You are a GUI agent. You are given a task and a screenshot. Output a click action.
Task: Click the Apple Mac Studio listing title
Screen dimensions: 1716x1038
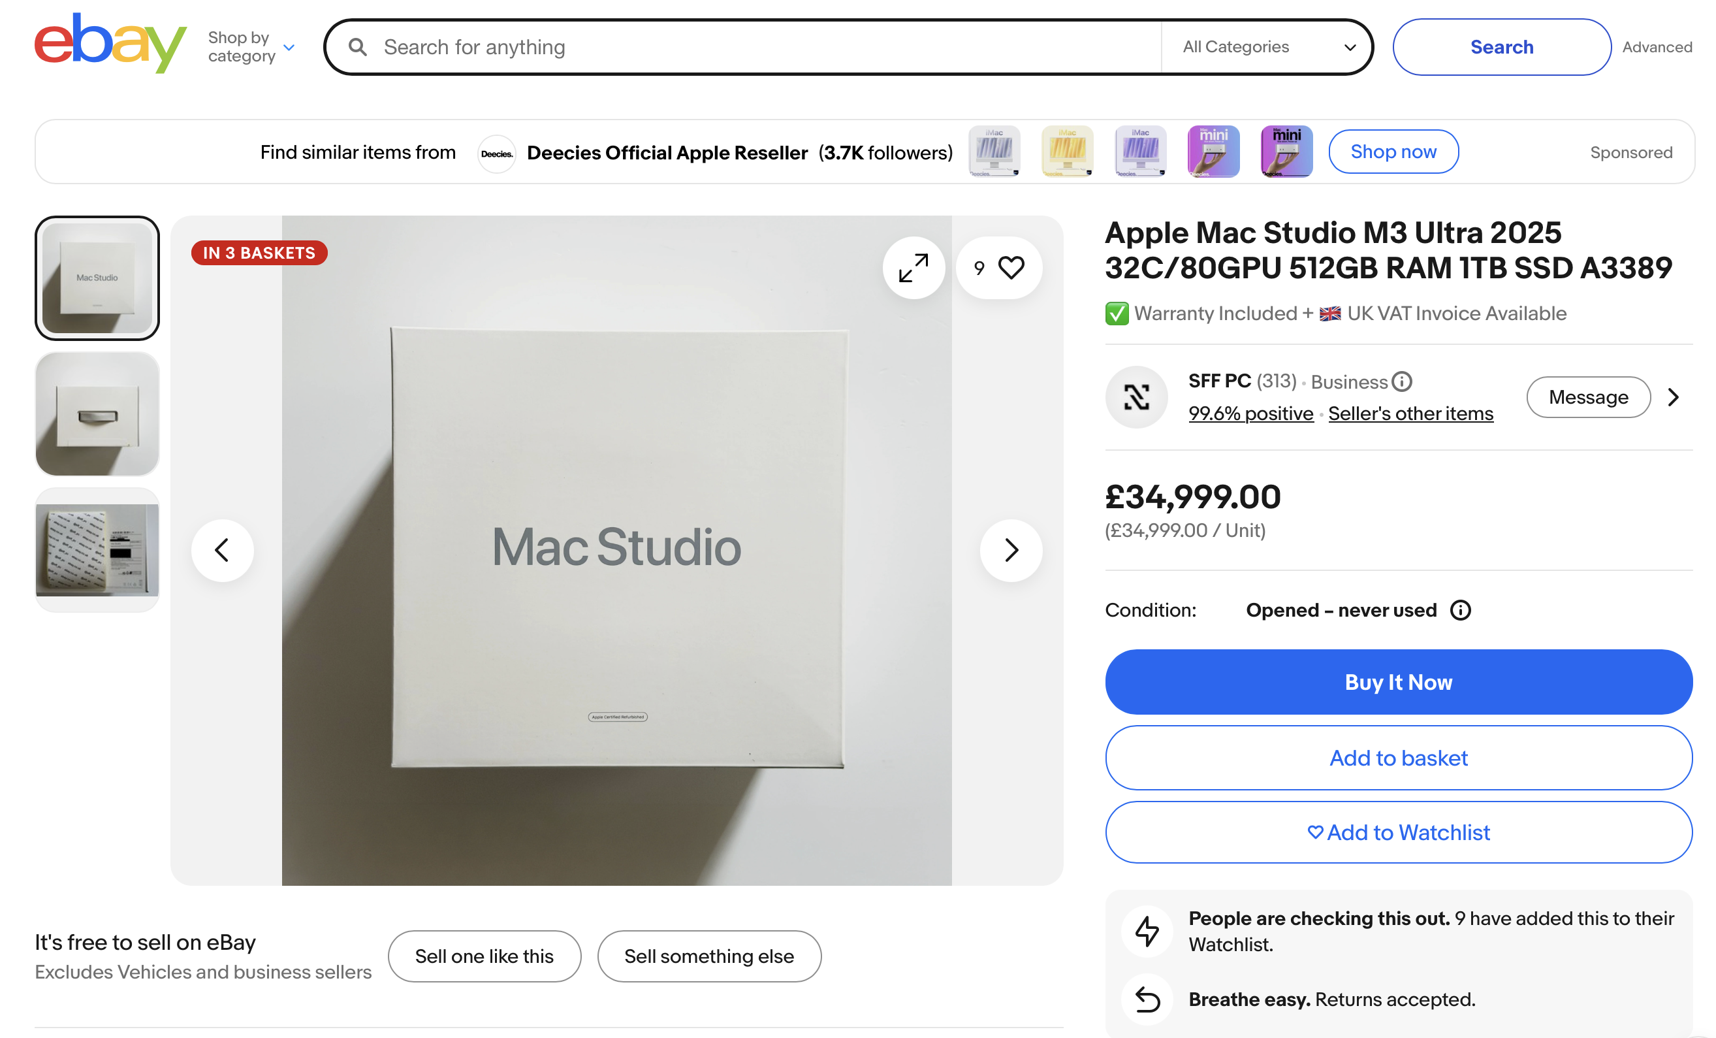point(1388,250)
